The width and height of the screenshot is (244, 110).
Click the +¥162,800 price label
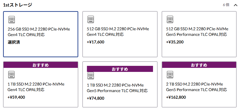coord(176,97)
